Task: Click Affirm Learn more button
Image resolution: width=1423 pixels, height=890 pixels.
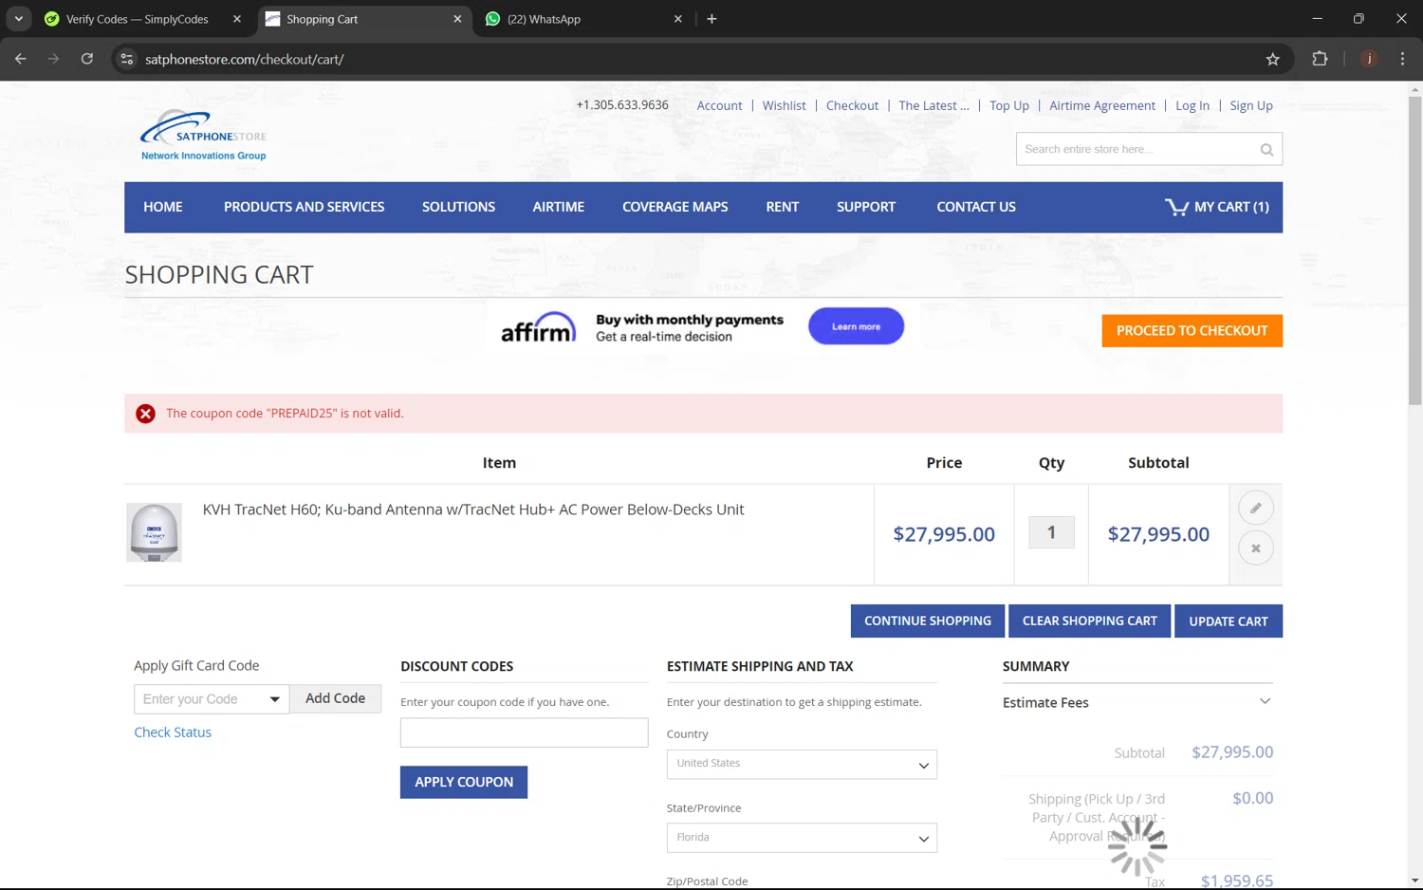Action: tap(856, 326)
